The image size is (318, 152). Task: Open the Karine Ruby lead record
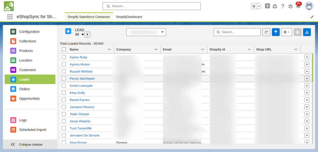point(79,57)
